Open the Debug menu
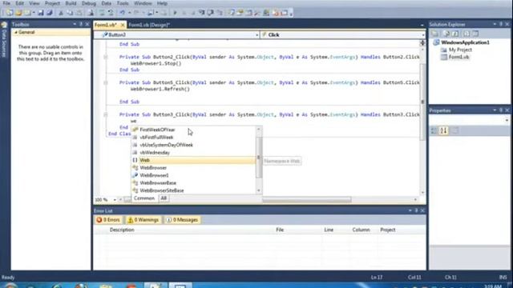Viewport: 513px width, 288px height. pyautogui.click(x=89, y=3)
